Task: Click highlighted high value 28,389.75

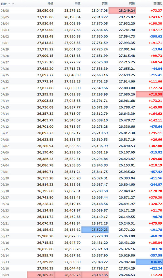Action: pyautogui.click(x=68, y=275)
